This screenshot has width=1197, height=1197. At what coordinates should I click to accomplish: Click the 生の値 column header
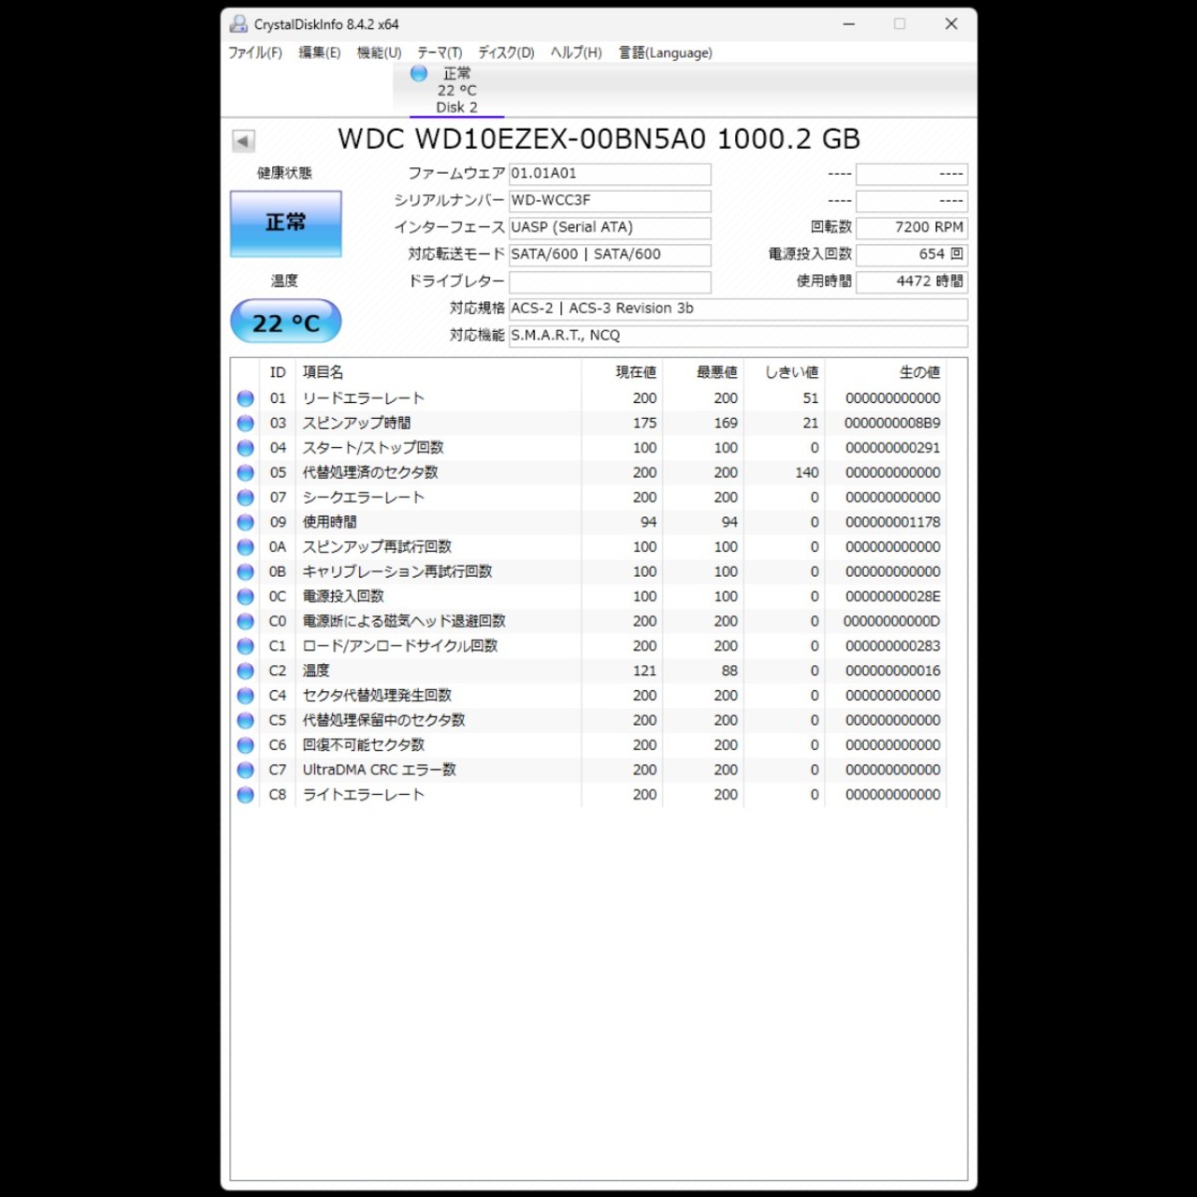[885, 372]
